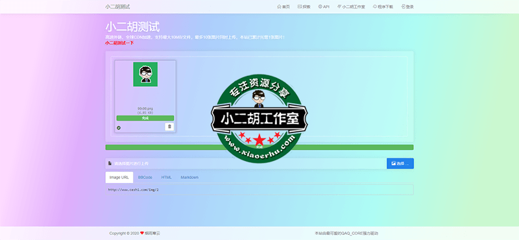Click the (6.85 KB) file size text
This screenshot has width=519, height=240.
pos(145,113)
